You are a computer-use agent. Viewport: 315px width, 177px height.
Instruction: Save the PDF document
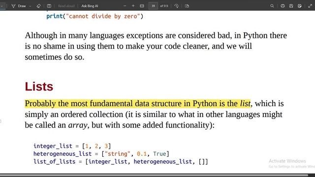tap(291, 6)
